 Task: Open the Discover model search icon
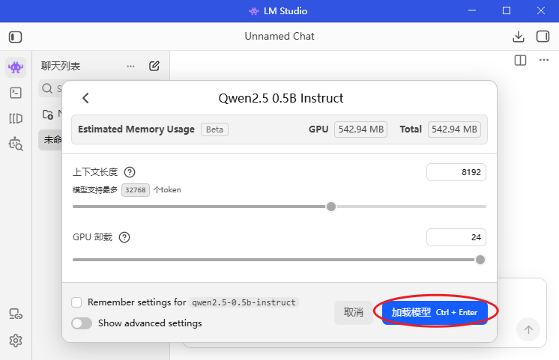(x=16, y=144)
